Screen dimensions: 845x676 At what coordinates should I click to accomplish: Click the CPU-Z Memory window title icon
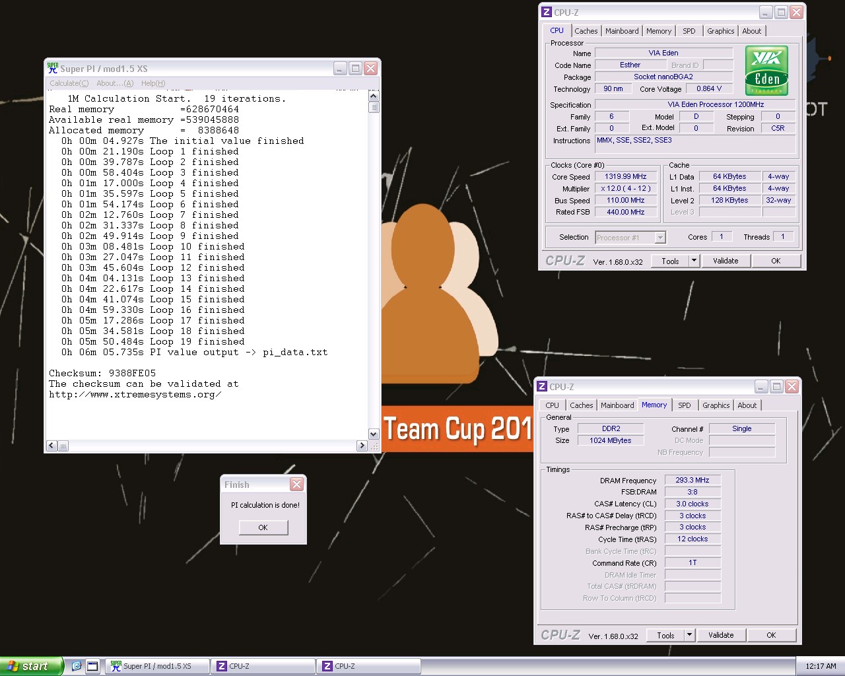coord(542,386)
